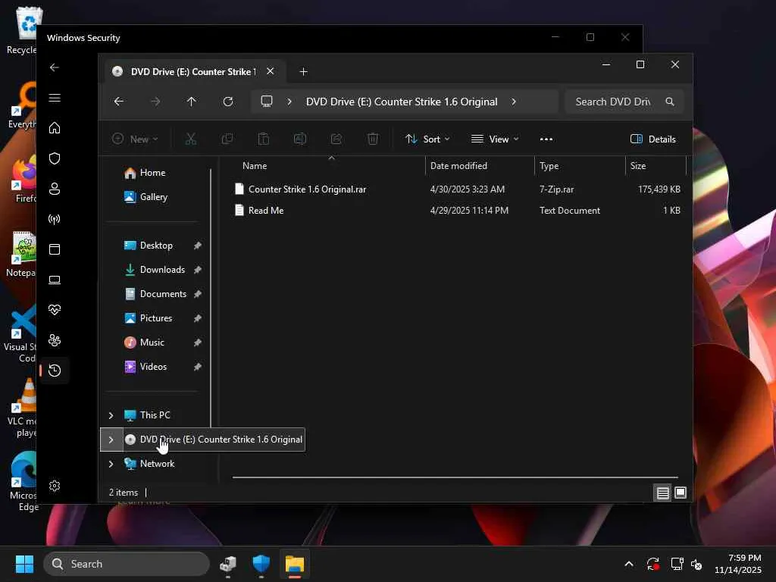Click the search magnifier icon in File Explorer
This screenshot has width=776, height=582.
click(x=670, y=102)
